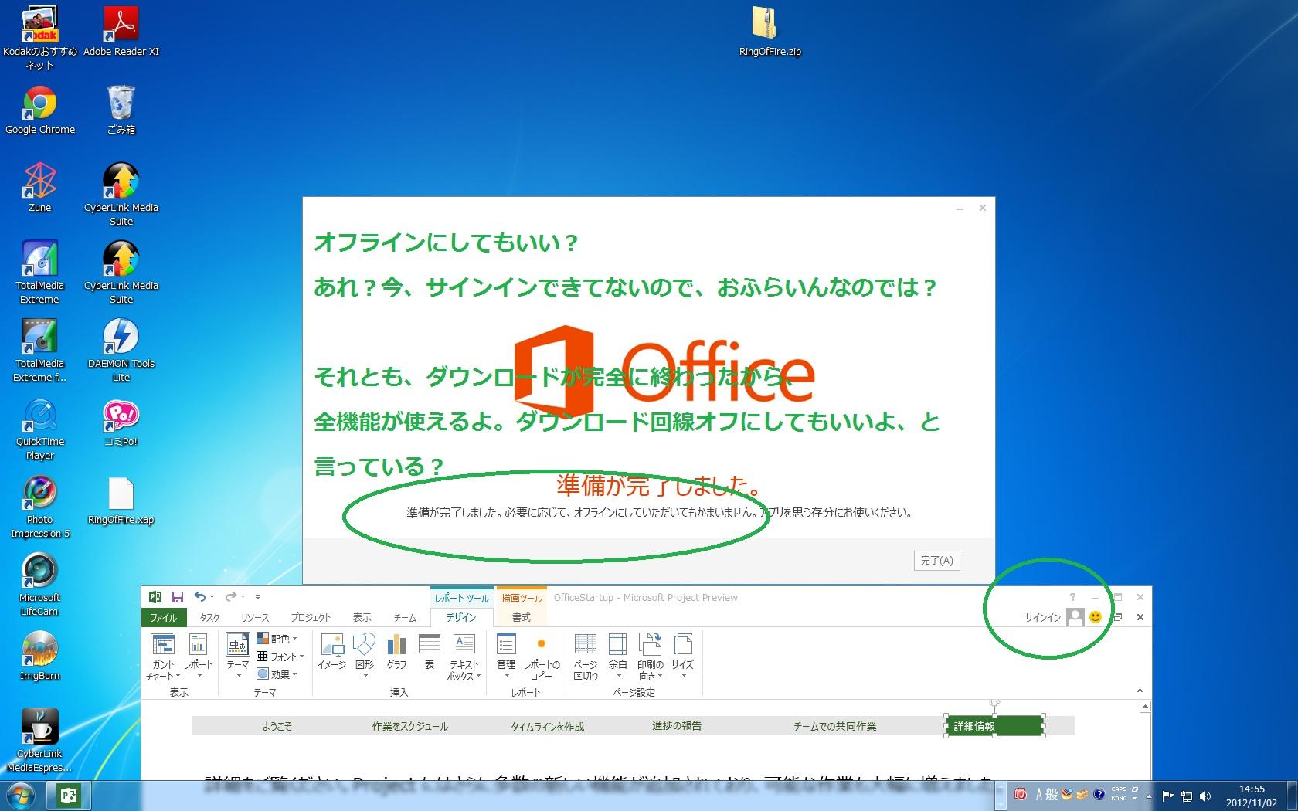This screenshot has width=1298, height=811.
Task: Open the Gantt Chart (ガントチャート) view button
Action: point(163,657)
